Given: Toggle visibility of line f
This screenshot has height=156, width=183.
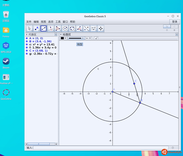Looking at the screenshot, I should coord(27,48).
